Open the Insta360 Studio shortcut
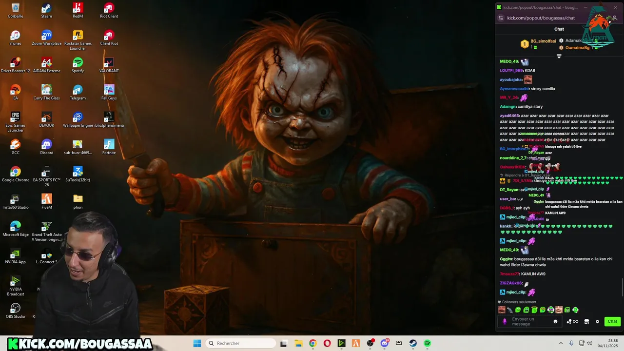The height and width of the screenshot is (351, 624). point(16,201)
